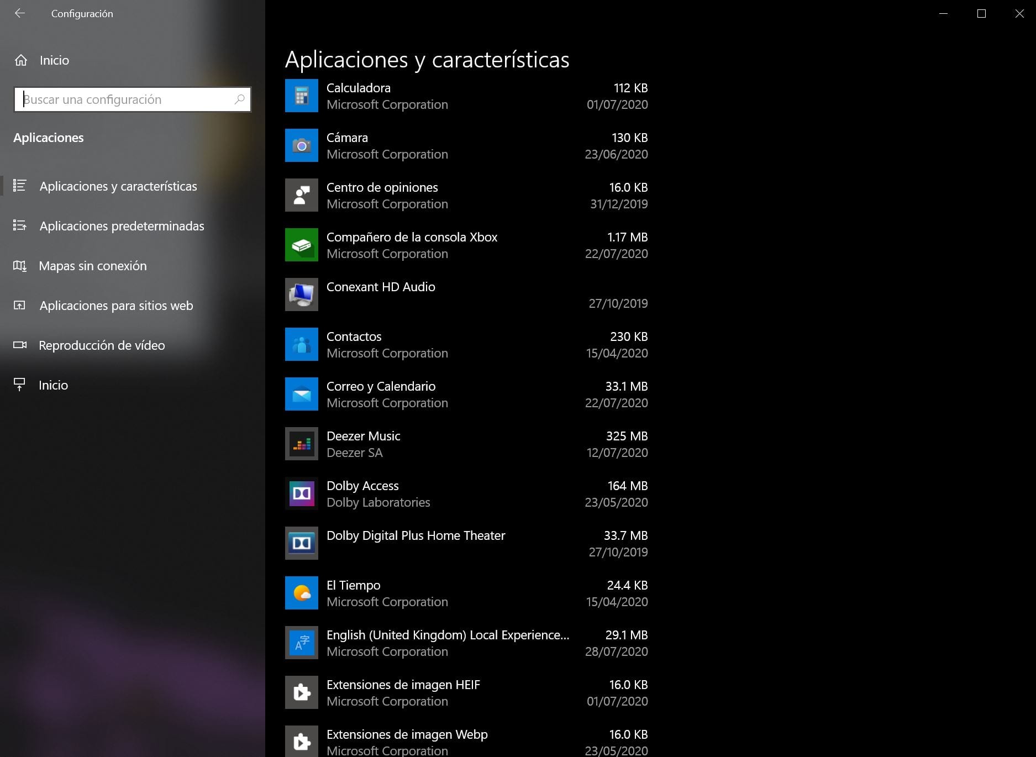The width and height of the screenshot is (1036, 757).
Task: Minimize the Configuración window
Action: (x=943, y=13)
